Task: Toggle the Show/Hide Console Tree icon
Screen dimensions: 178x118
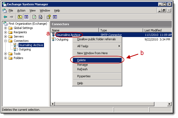Action: [x=26, y=17]
